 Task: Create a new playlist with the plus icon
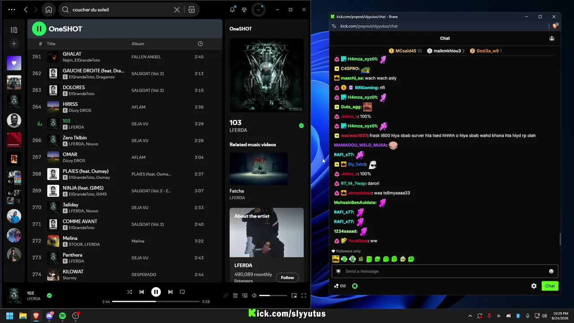[14, 44]
